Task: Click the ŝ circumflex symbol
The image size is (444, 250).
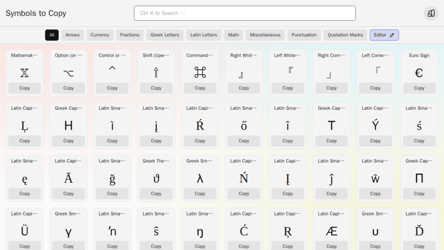Action: (x=156, y=231)
